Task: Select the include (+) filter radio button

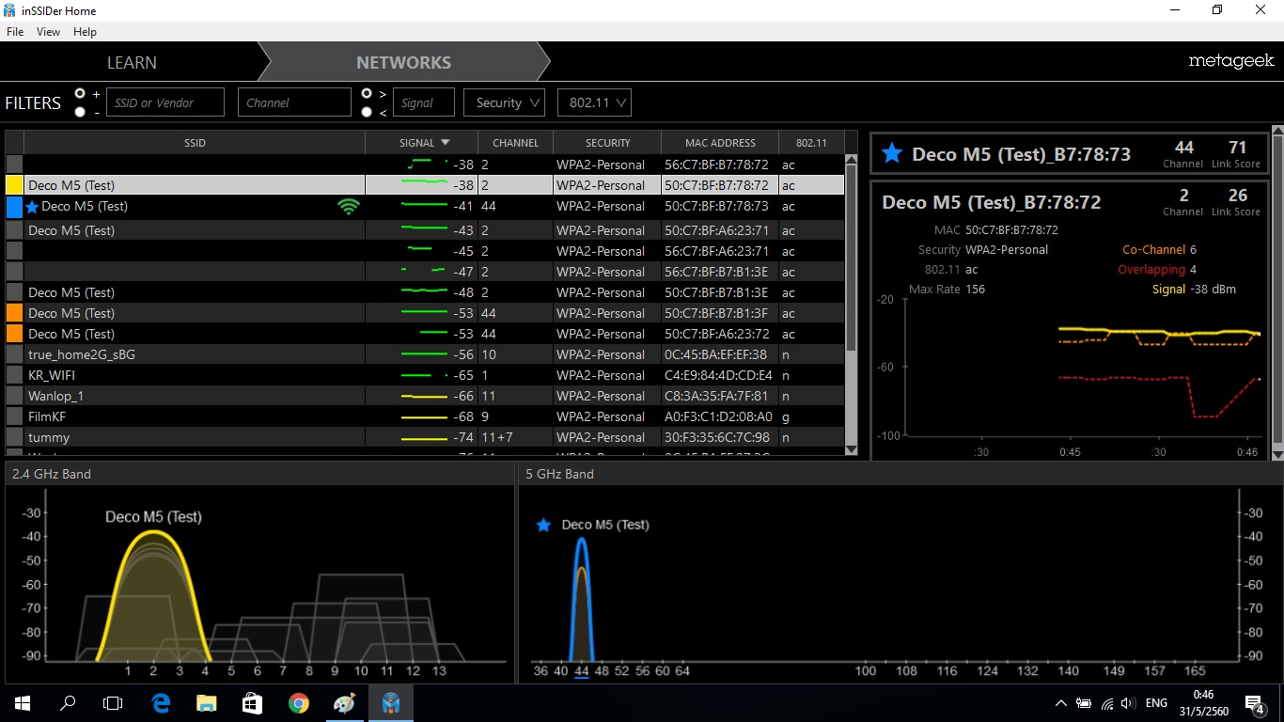Action: [x=80, y=93]
